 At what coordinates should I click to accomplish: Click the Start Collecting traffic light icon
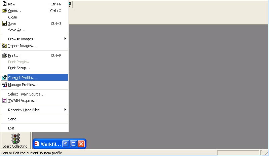click(15, 138)
